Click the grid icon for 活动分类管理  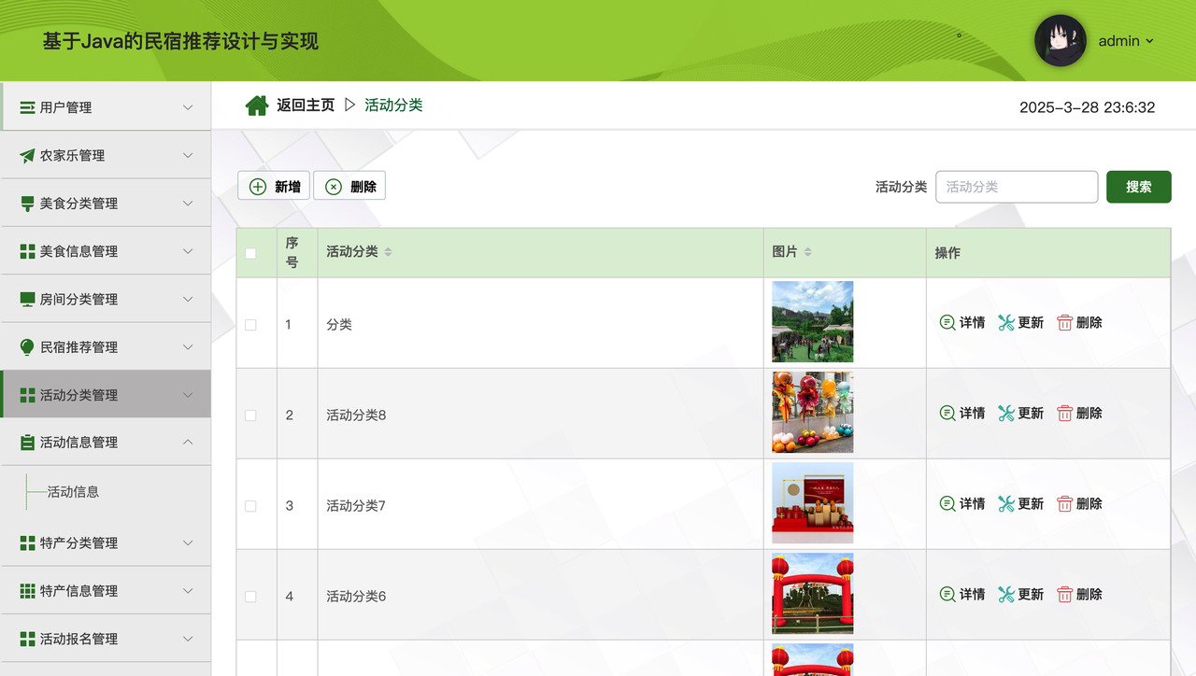pyautogui.click(x=28, y=395)
